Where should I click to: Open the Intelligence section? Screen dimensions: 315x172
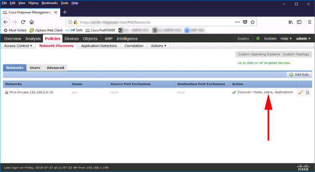click(x=127, y=39)
